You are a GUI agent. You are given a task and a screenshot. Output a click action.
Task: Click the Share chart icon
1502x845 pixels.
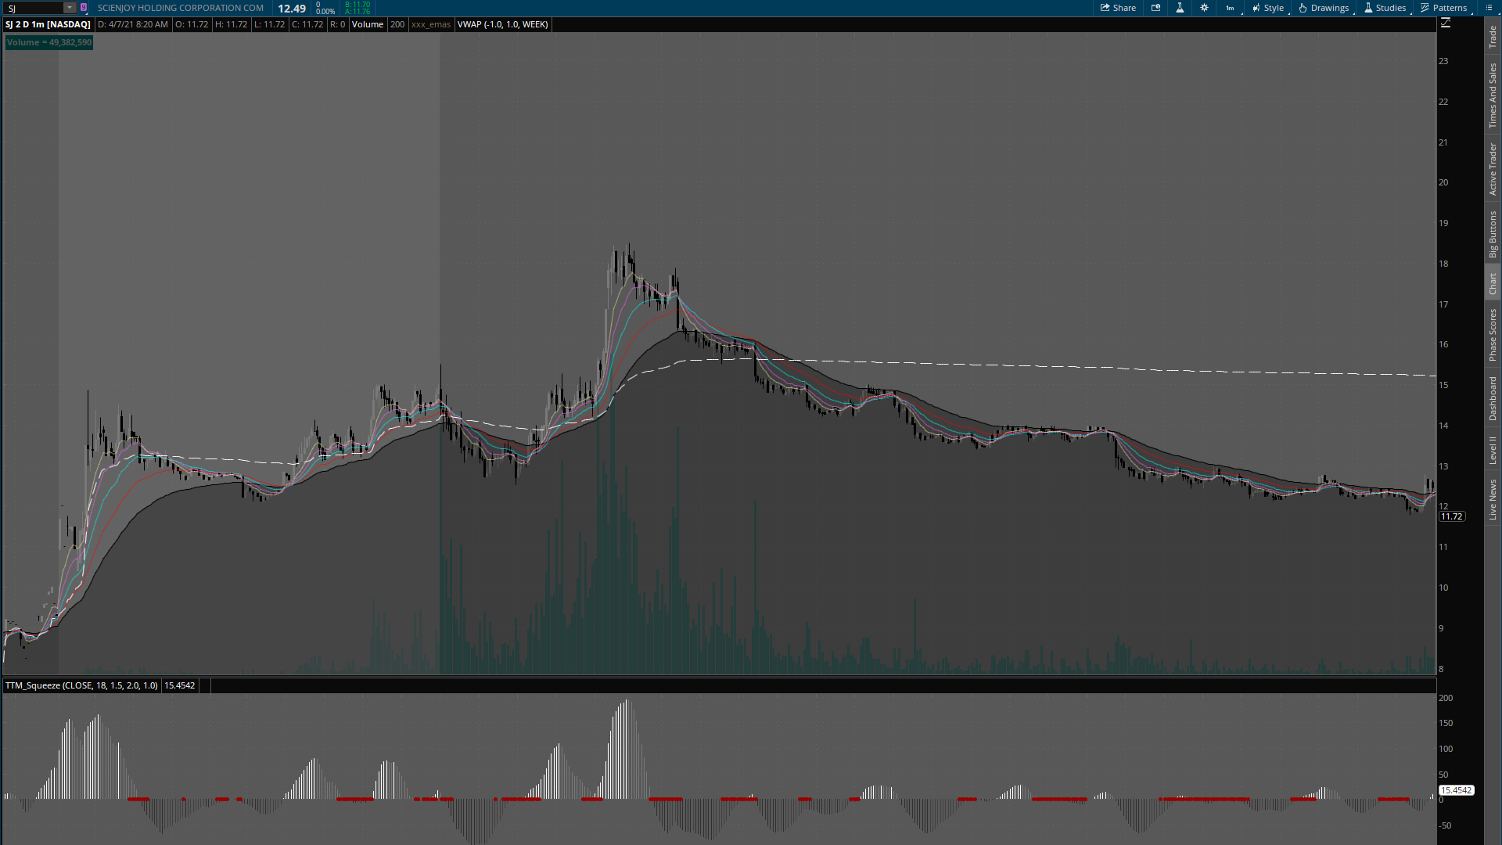[x=1118, y=8]
